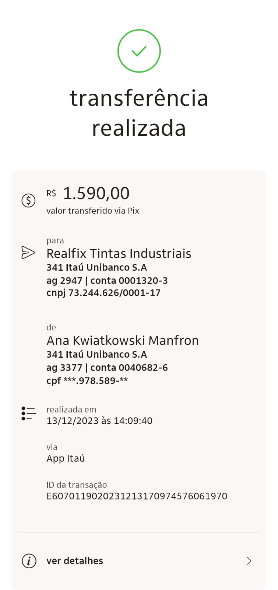Click the date 13/12/2023 às 14:09:40
Image resolution: width=278 pixels, height=590 pixels.
99,421
